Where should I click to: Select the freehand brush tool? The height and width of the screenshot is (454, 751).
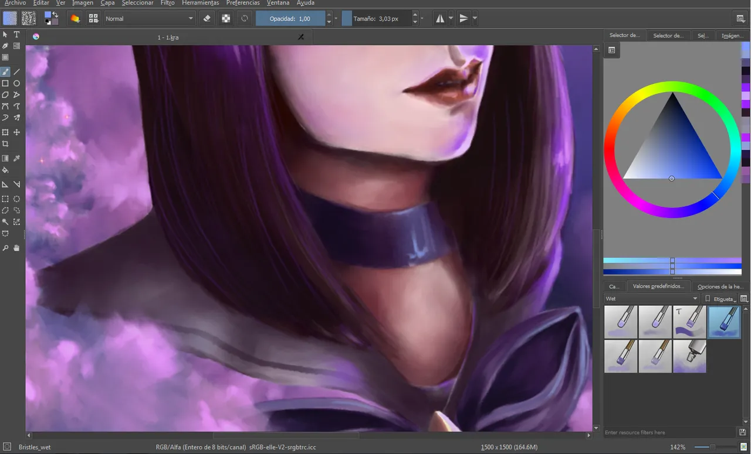5,72
